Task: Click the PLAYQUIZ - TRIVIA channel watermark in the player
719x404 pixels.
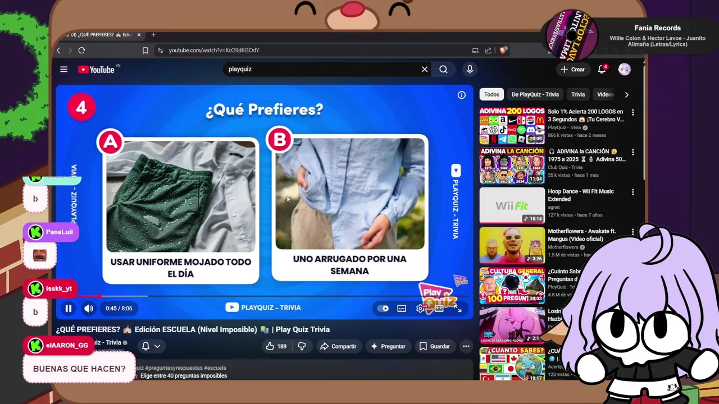Action: point(263,307)
